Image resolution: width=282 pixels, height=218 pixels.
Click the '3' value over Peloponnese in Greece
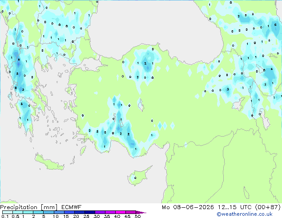(x=22, y=104)
